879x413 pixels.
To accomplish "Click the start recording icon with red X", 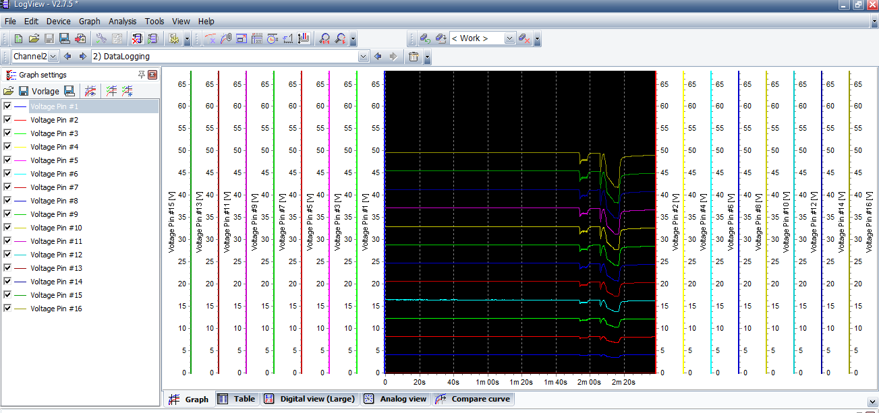I will (137, 38).
